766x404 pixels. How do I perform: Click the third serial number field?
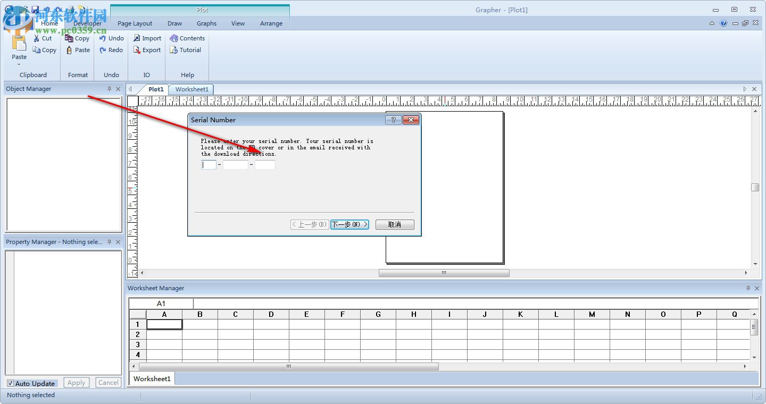click(265, 165)
